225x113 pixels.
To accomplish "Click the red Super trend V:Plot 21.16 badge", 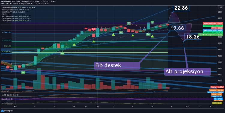I will coord(213,23).
